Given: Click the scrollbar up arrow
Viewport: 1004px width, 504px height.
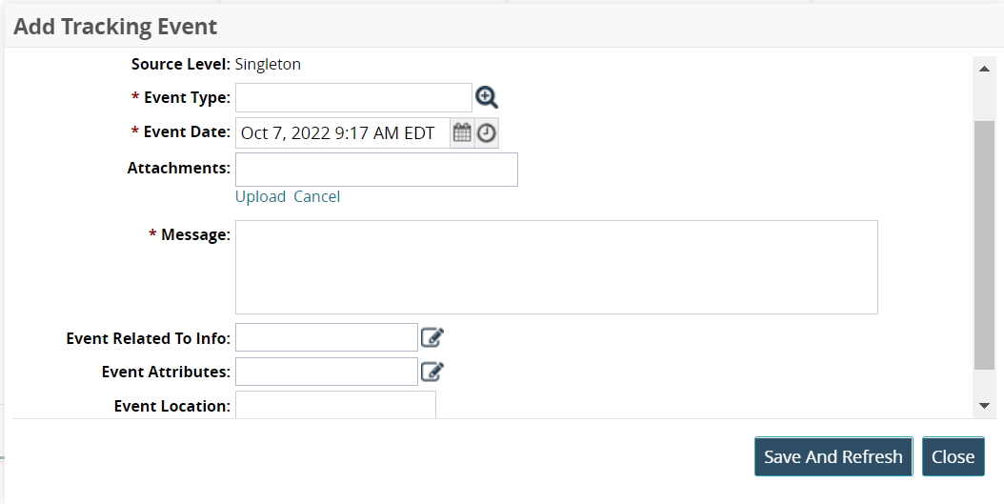Looking at the screenshot, I should (x=984, y=68).
